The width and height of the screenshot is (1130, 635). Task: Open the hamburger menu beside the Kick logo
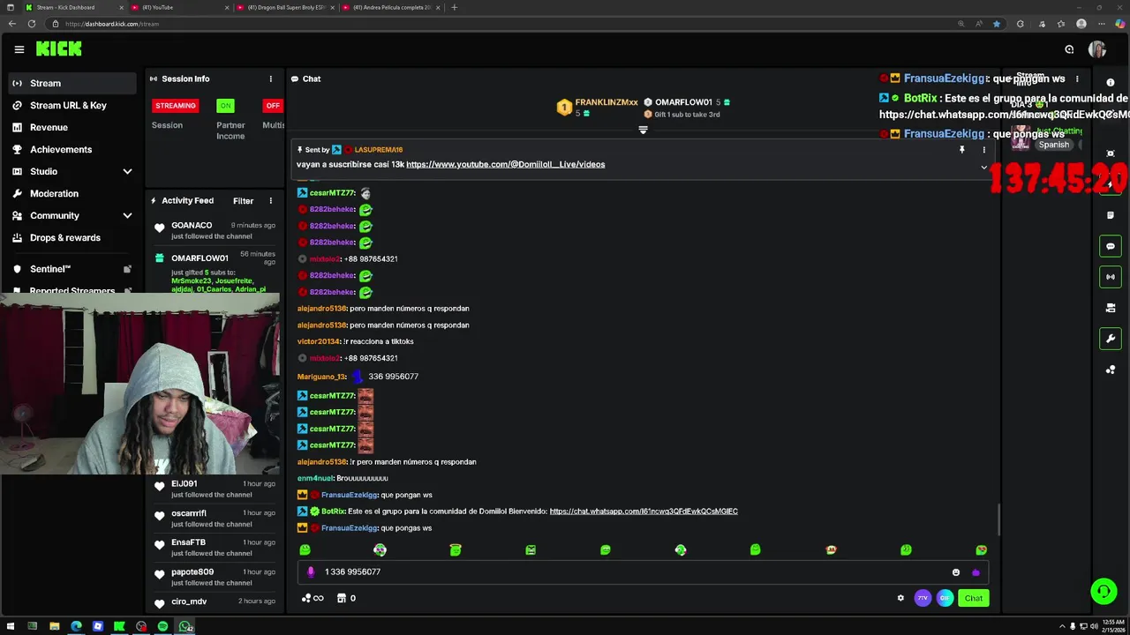19,49
